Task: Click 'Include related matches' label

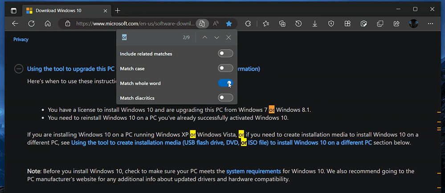Action: coord(146,54)
